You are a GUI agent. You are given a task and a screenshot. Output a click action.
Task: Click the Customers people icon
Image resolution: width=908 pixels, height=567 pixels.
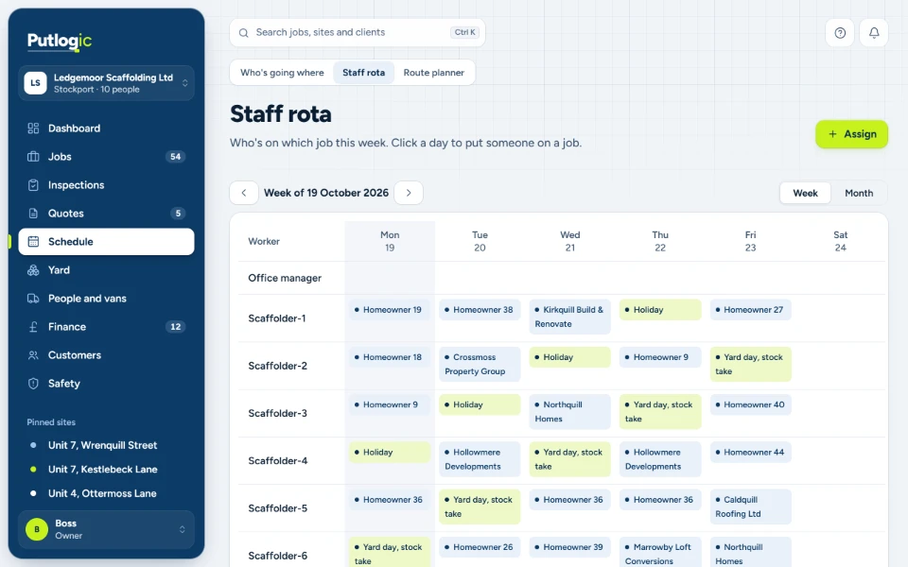pyautogui.click(x=33, y=355)
